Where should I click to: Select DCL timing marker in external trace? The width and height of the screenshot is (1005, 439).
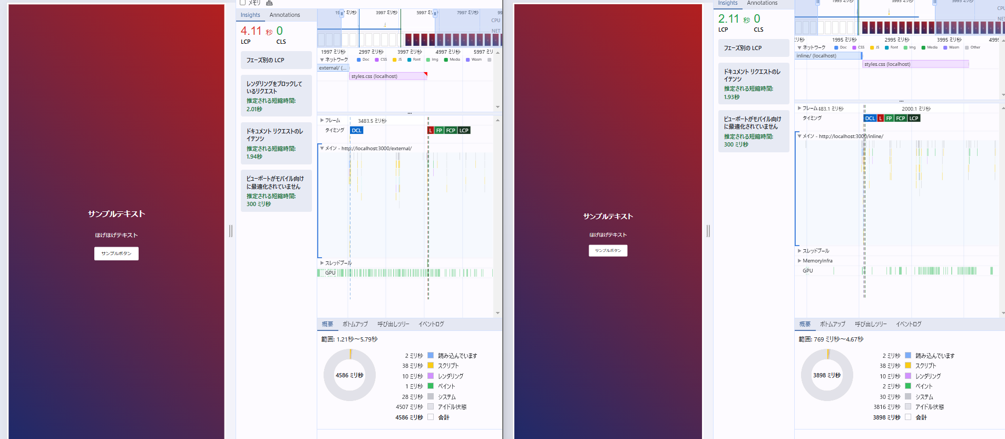357,130
